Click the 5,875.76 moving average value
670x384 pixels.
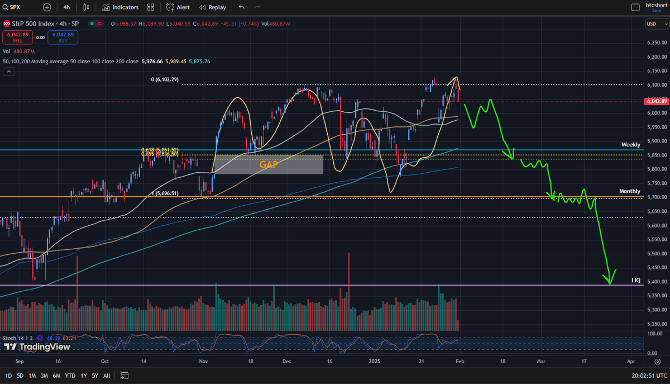click(200, 61)
